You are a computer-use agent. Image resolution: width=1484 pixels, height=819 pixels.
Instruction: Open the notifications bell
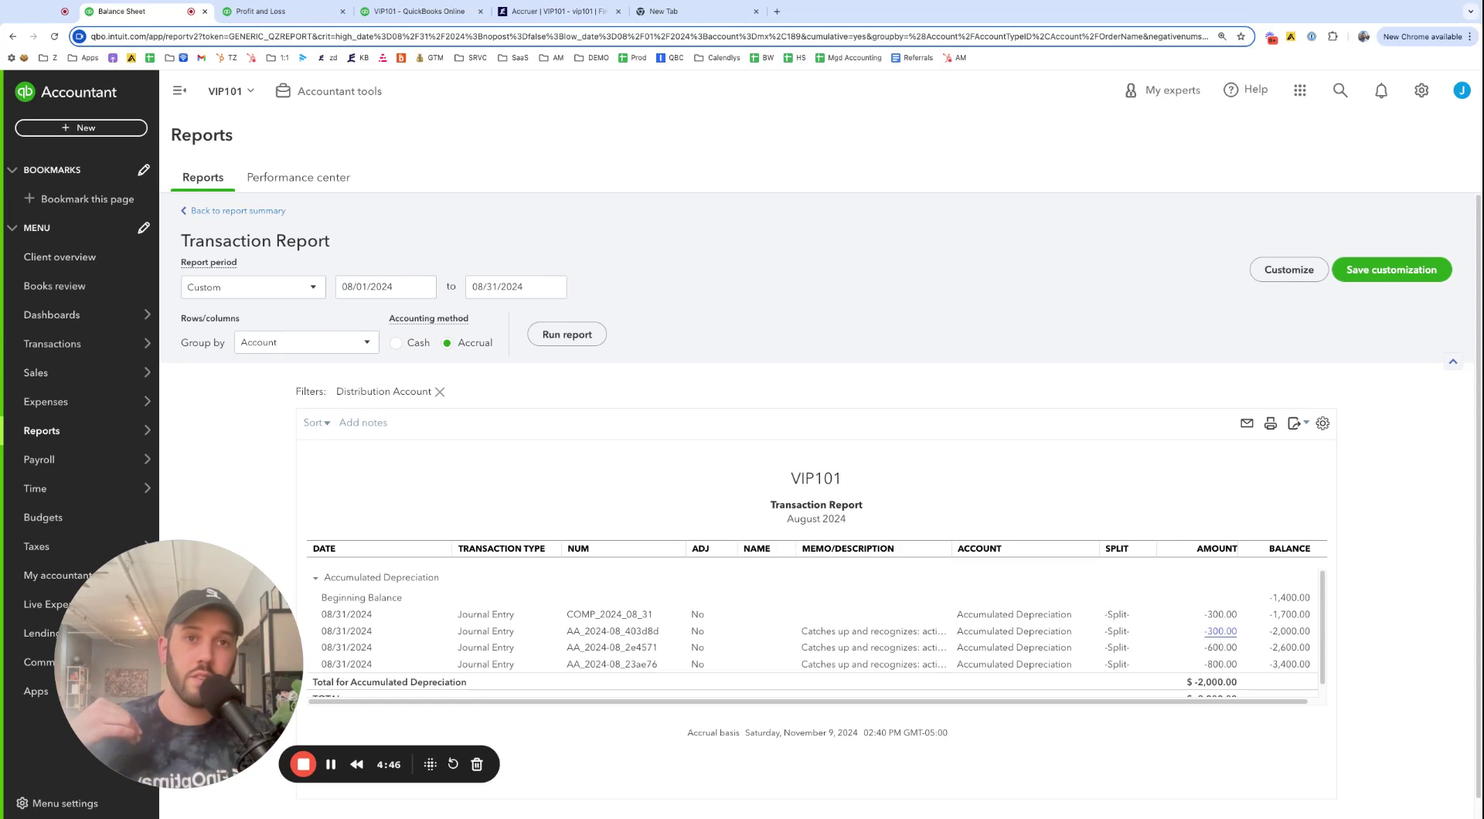pyautogui.click(x=1381, y=90)
